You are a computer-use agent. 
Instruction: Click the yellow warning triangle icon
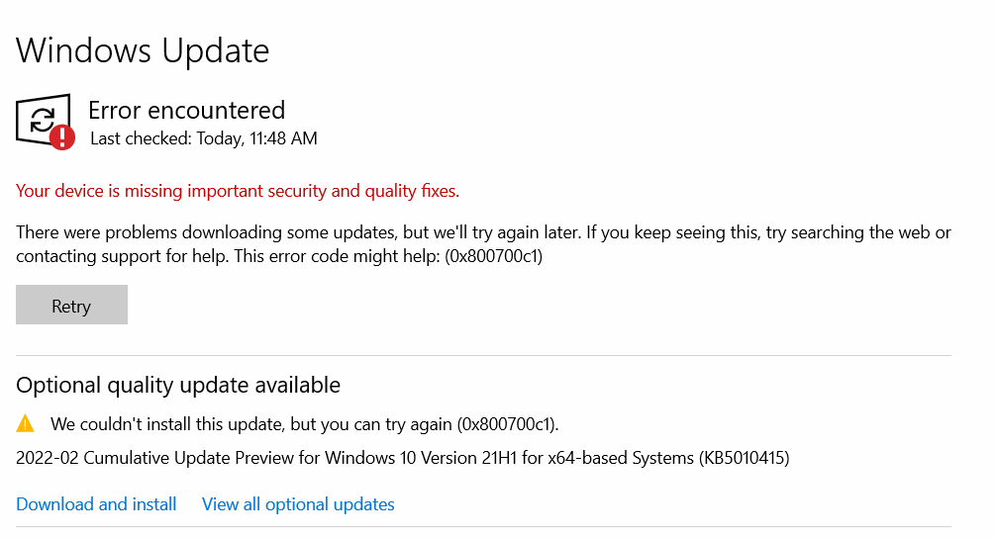tap(26, 423)
